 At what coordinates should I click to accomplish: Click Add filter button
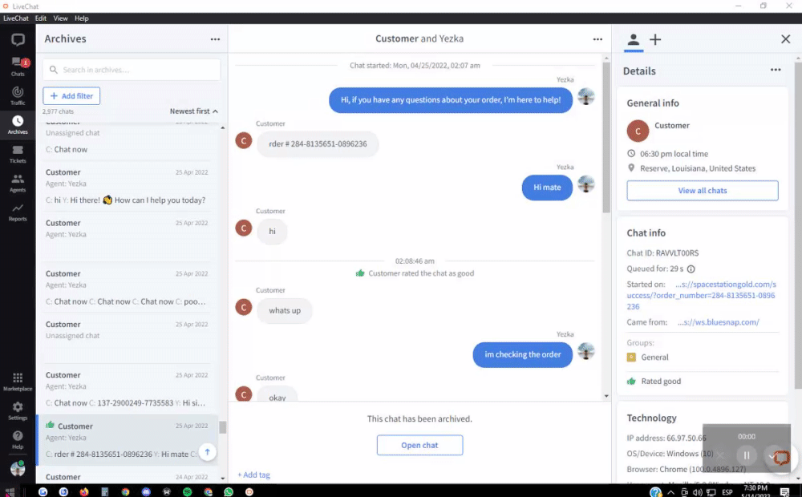(71, 96)
